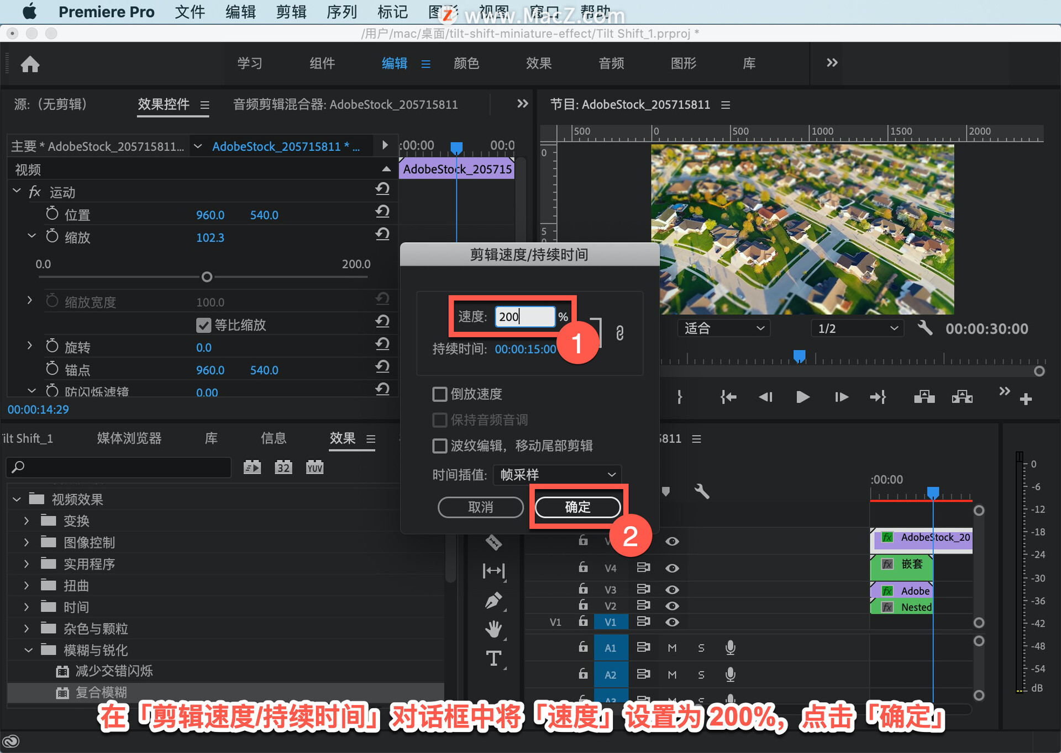Step back one frame
1061x753 pixels.
(765, 397)
